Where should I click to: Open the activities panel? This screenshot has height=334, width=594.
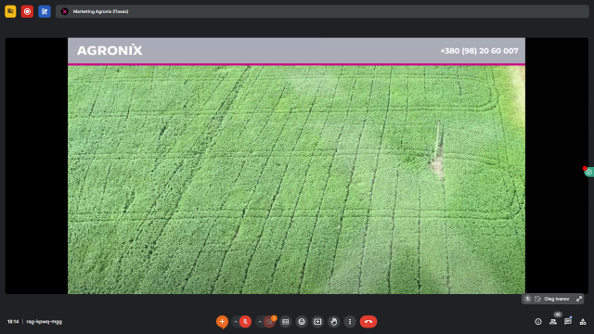pyautogui.click(x=583, y=322)
